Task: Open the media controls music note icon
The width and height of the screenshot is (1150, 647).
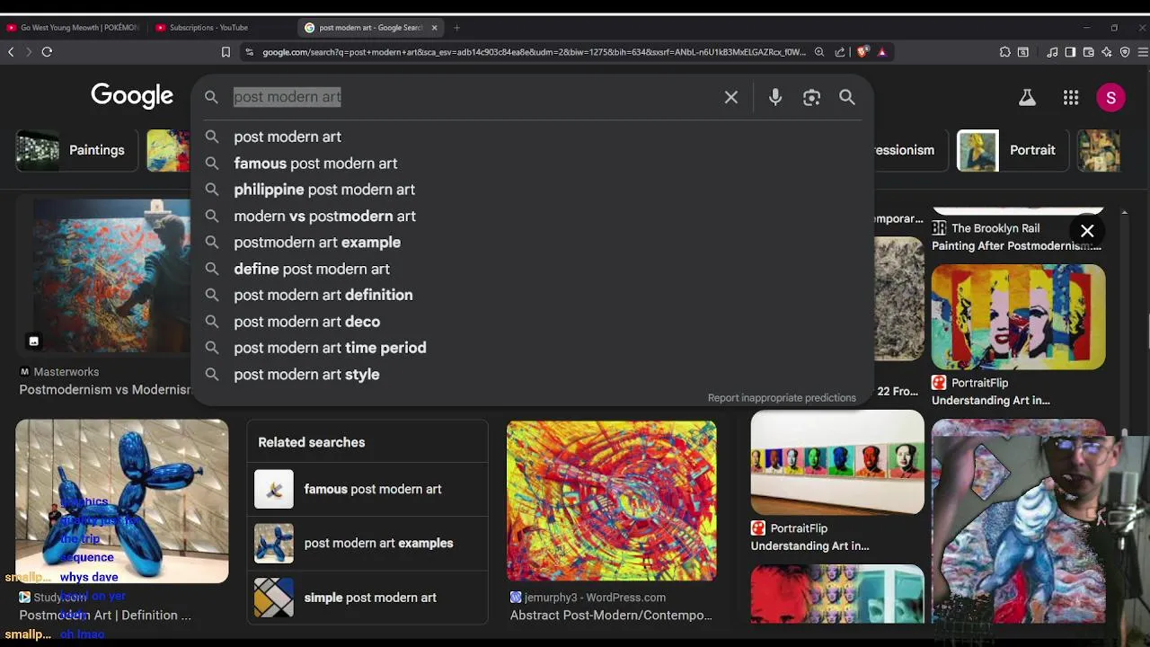Action: click(x=1052, y=52)
